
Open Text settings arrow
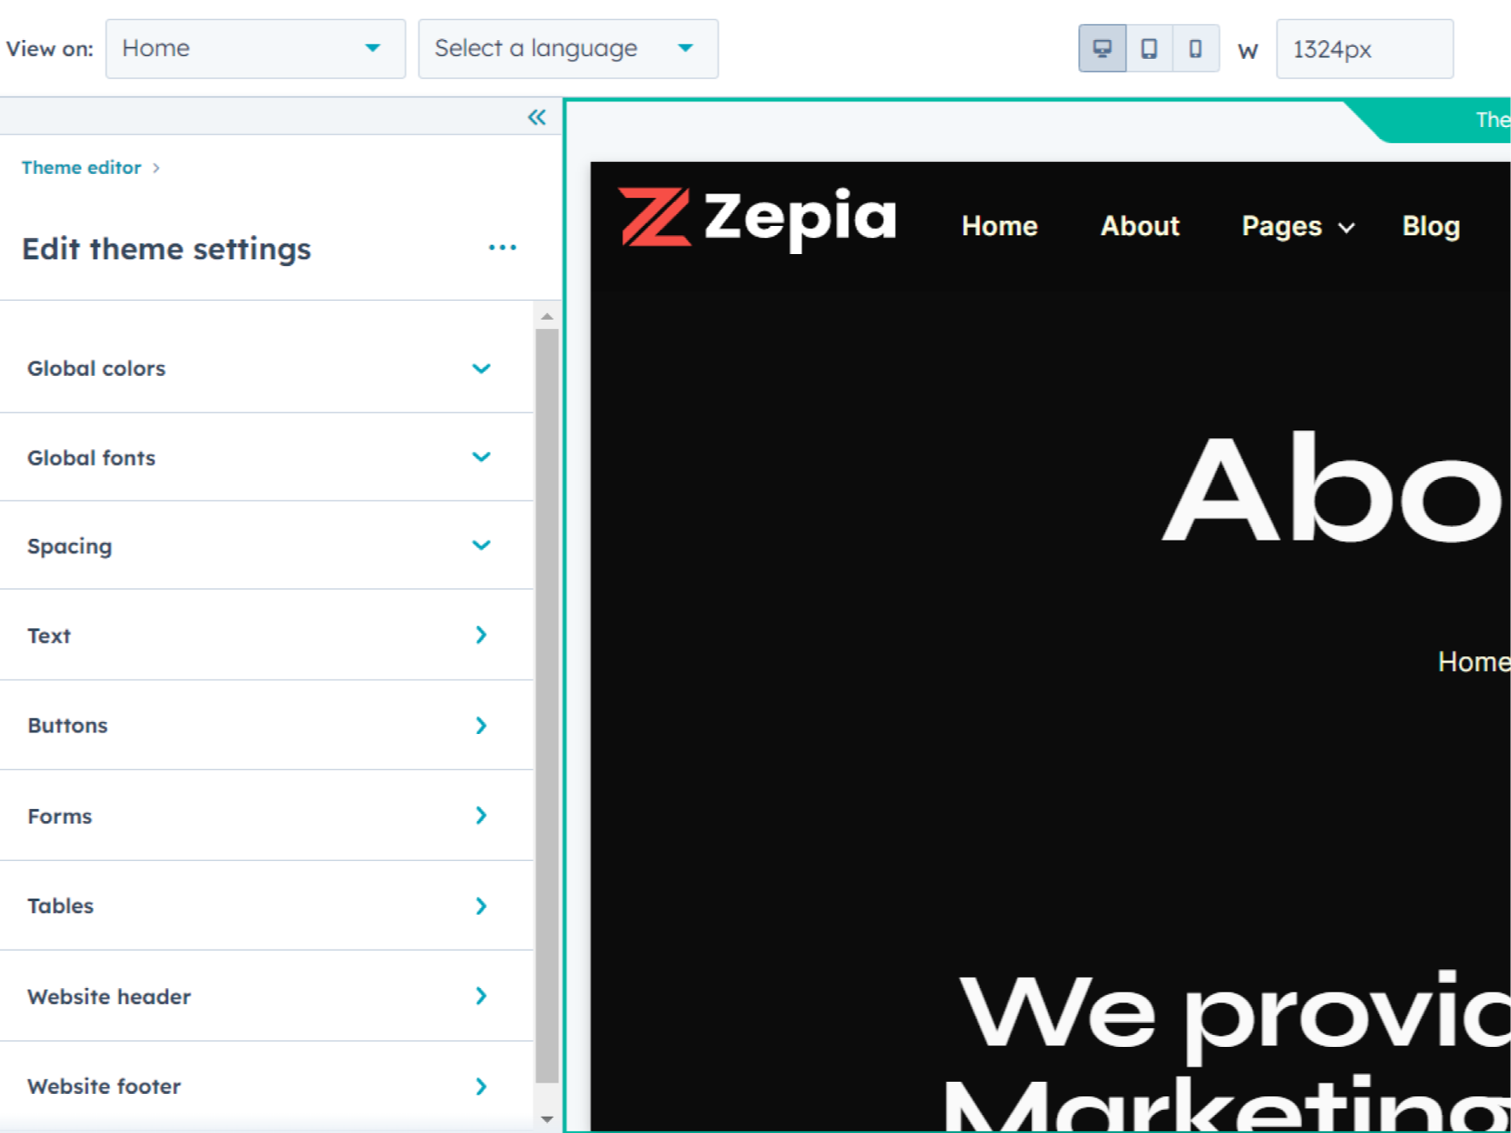click(x=481, y=635)
